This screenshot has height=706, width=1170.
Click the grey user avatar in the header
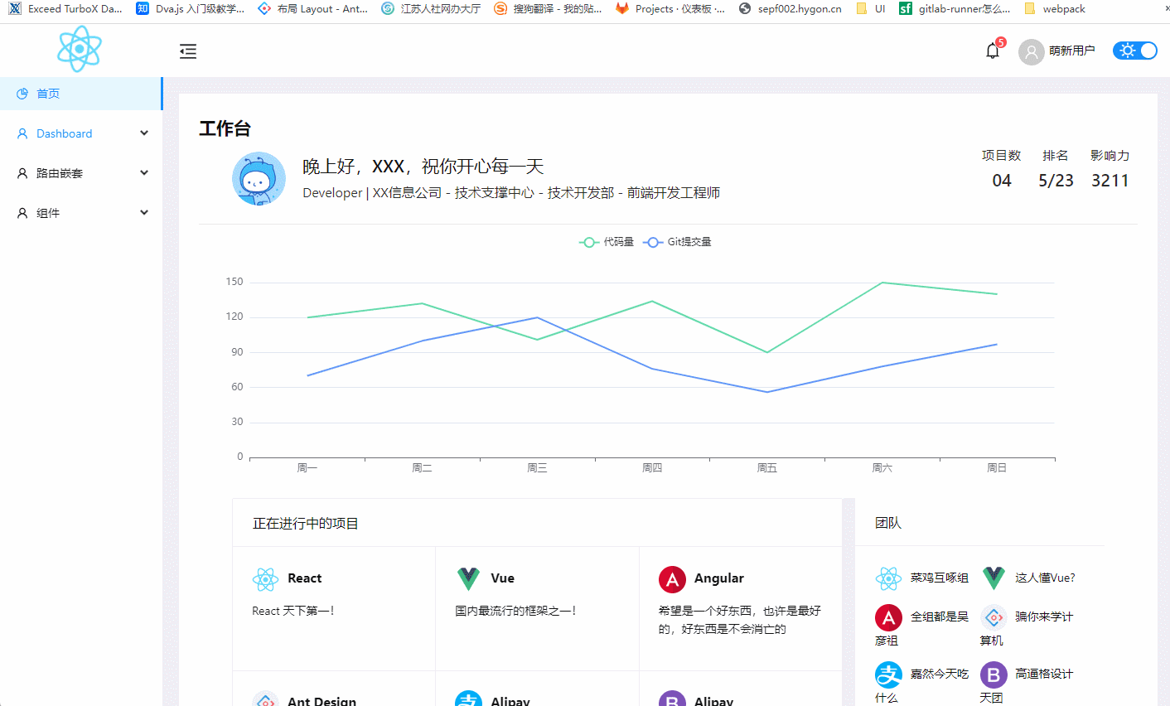(1031, 52)
